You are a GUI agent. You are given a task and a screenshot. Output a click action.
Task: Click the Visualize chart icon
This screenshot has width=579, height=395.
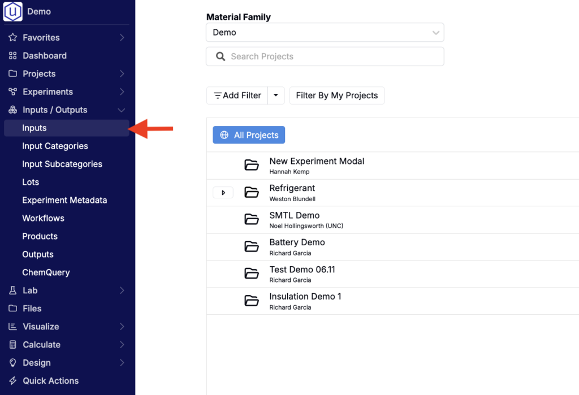click(13, 327)
